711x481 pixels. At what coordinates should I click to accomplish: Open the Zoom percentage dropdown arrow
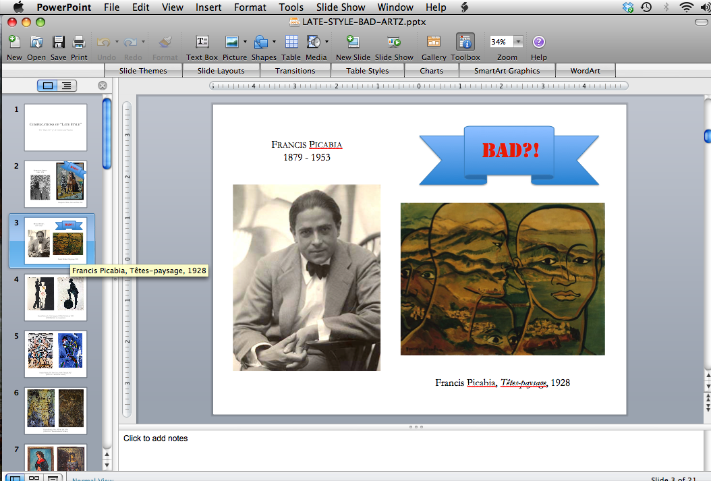pyautogui.click(x=518, y=42)
